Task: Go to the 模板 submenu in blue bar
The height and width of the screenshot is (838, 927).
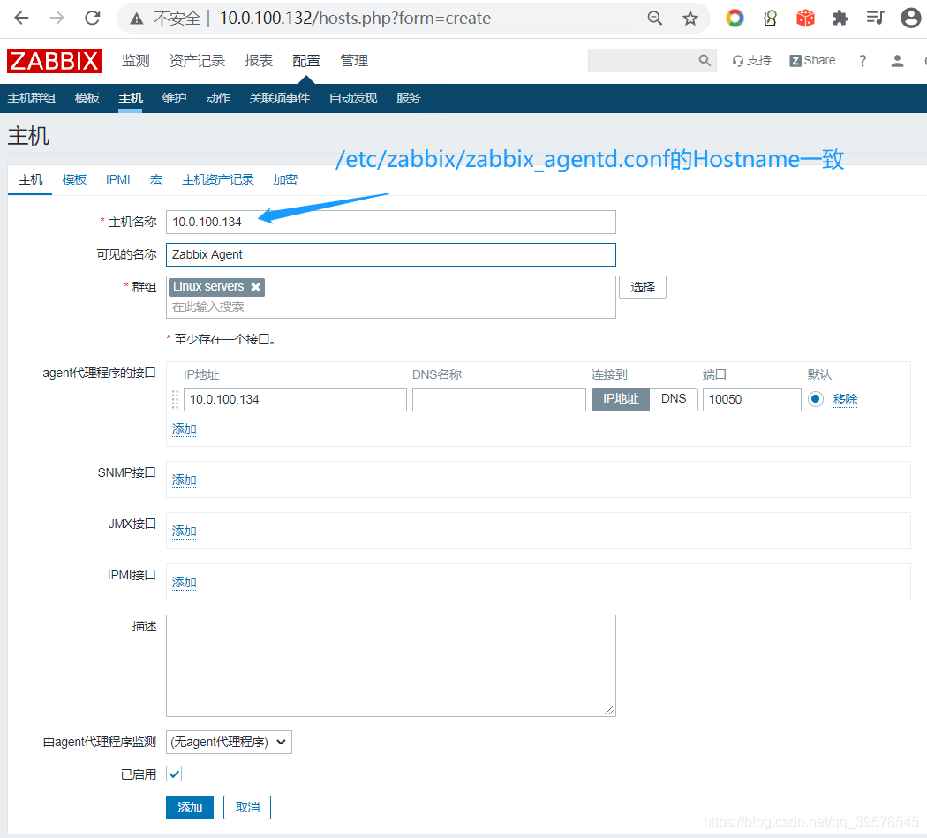Action: (87, 98)
